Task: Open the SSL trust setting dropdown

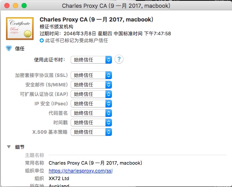Action: point(91,75)
